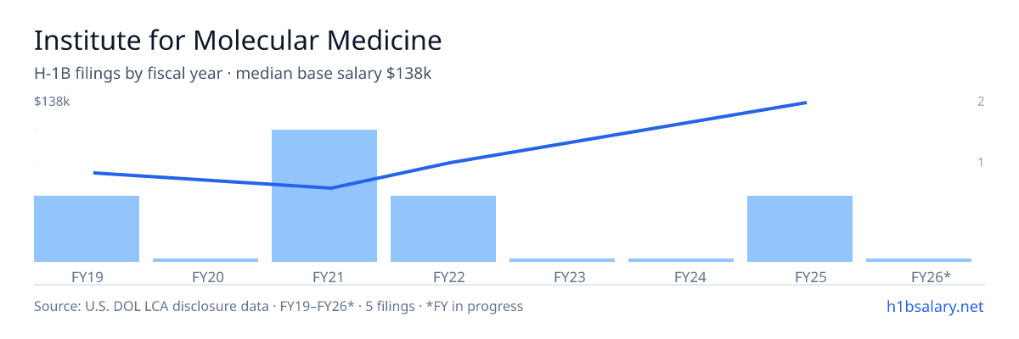
Task: Click the FY19 filings bar
Action: 87,229
